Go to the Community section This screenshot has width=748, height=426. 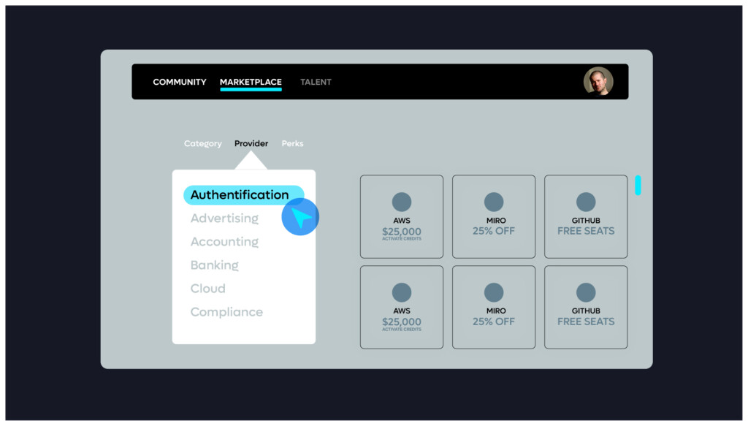tap(180, 82)
